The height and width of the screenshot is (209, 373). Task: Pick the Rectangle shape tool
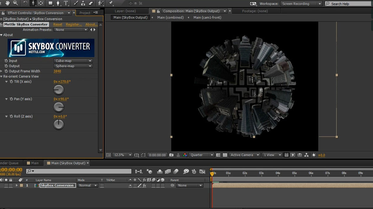[50, 3]
